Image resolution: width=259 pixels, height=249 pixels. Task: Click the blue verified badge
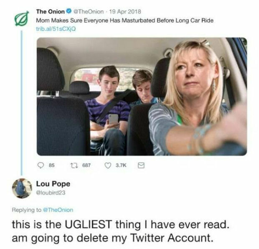69,11
